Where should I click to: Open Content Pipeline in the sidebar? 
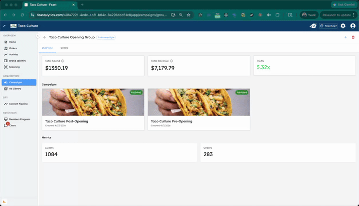coord(19,104)
